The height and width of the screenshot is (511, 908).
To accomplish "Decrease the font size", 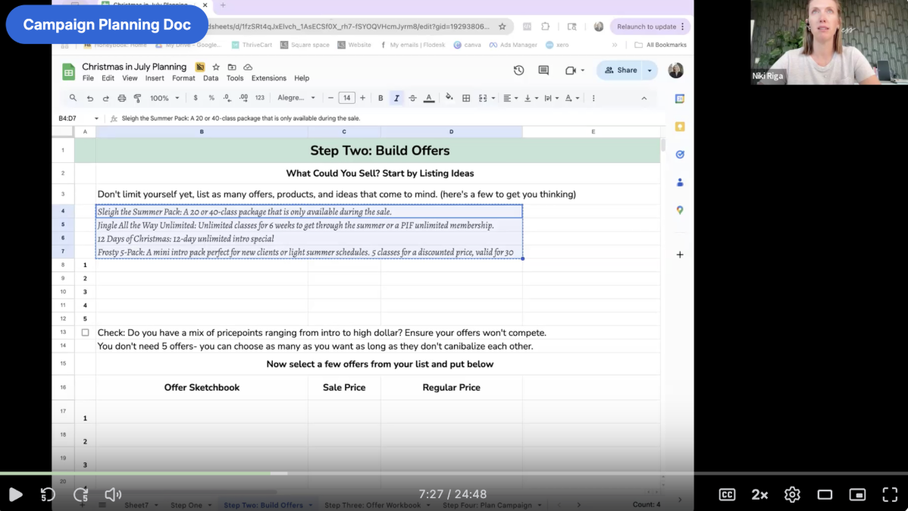I will [x=330, y=98].
